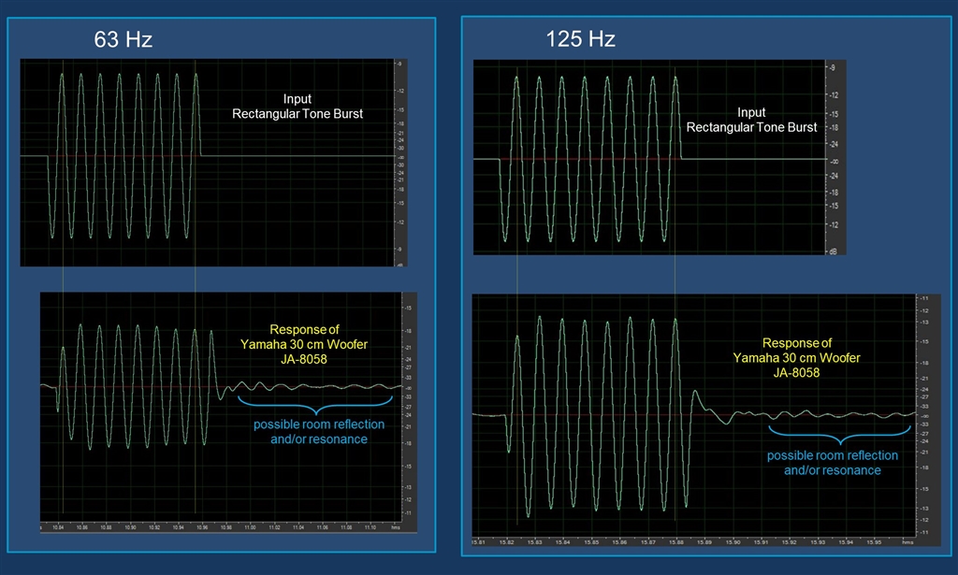Click the "63 Hz" panel title

(x=123, y=39)
